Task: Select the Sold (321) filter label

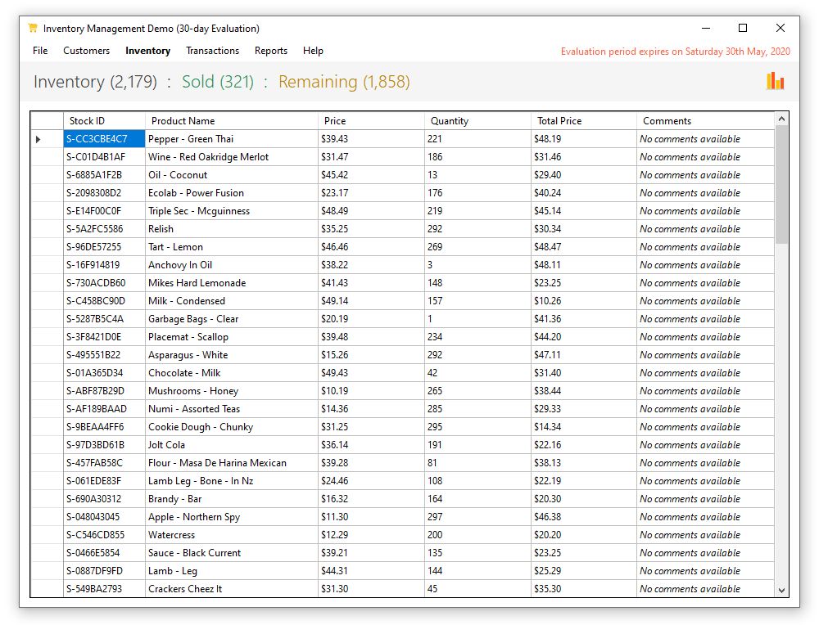Action: click(218, 82)
